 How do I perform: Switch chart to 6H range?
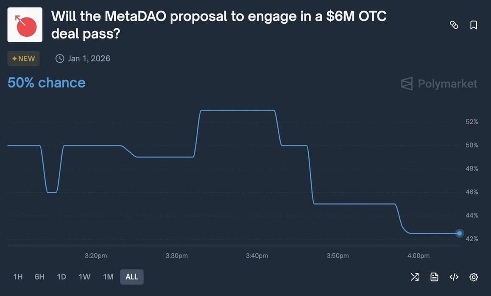tap(39, 277)
